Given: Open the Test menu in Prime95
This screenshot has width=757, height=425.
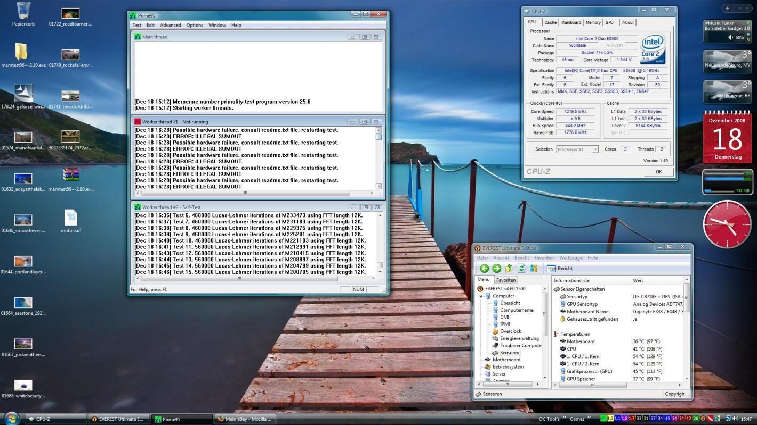Looking at the screenshot, I should (x=136, y=25).
